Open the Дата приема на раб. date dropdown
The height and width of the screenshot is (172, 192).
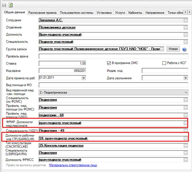click(84, 78)
